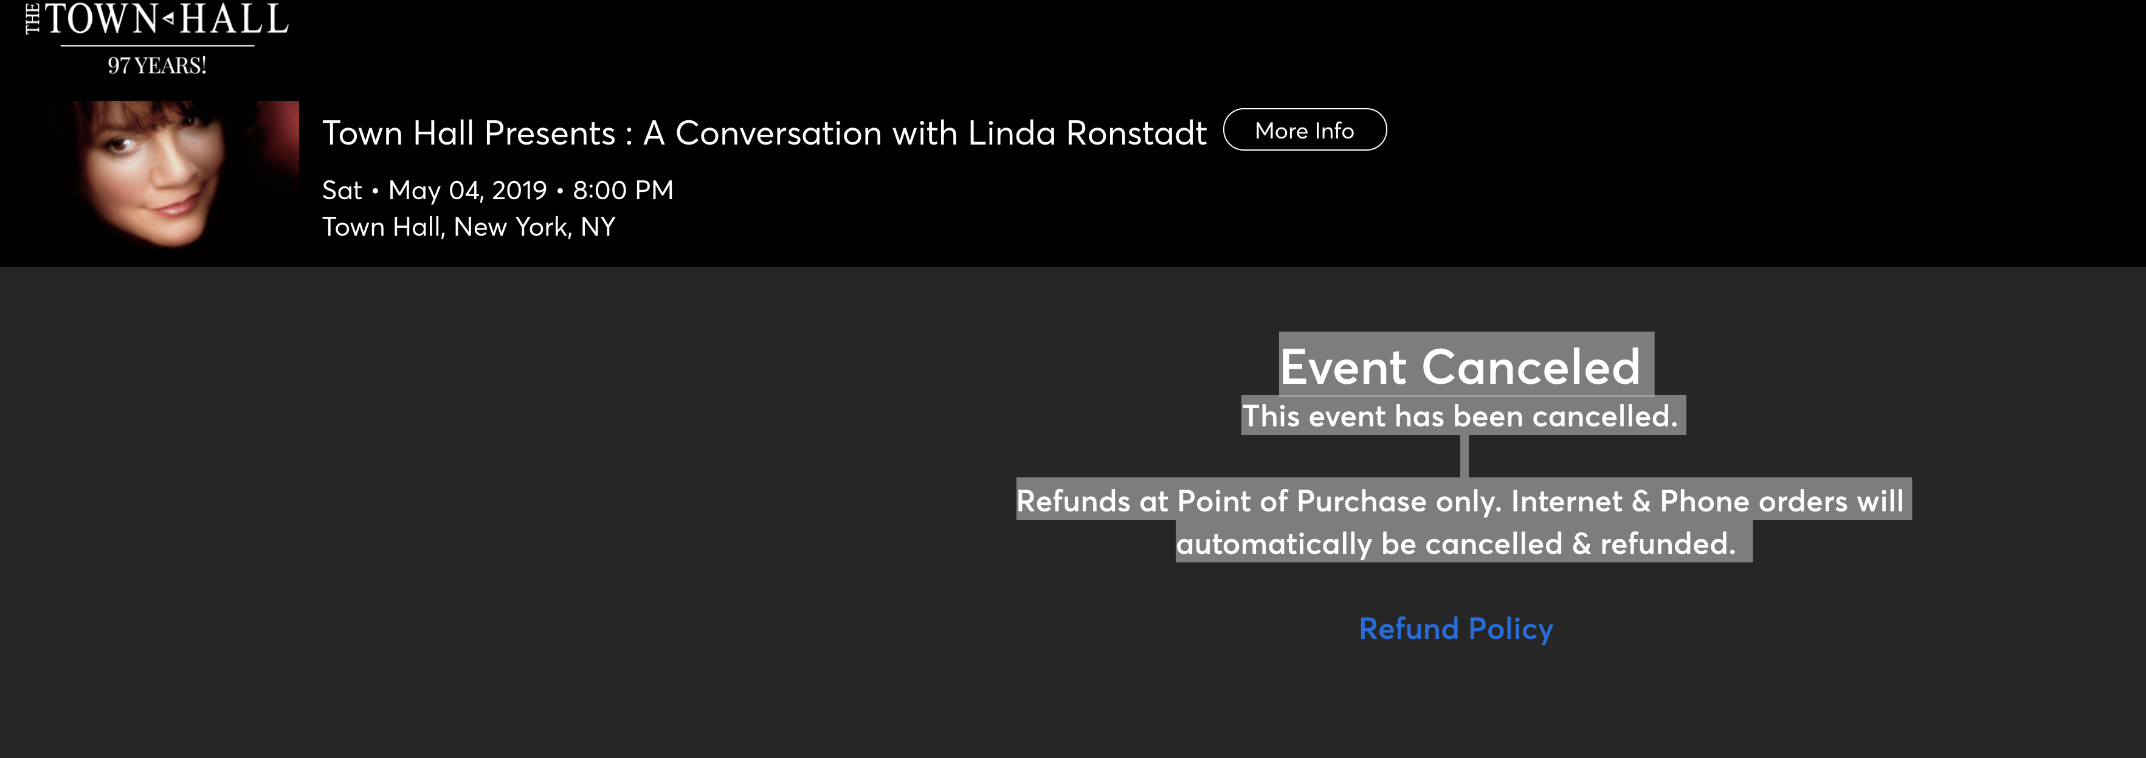Click the '8:00 PM' event time
Screen dimensions: 2146x758
[x=623, y=191]
